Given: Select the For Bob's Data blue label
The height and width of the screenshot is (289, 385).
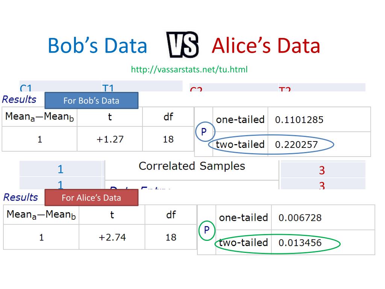Looking at the screenshot, I should pos(91,100).
